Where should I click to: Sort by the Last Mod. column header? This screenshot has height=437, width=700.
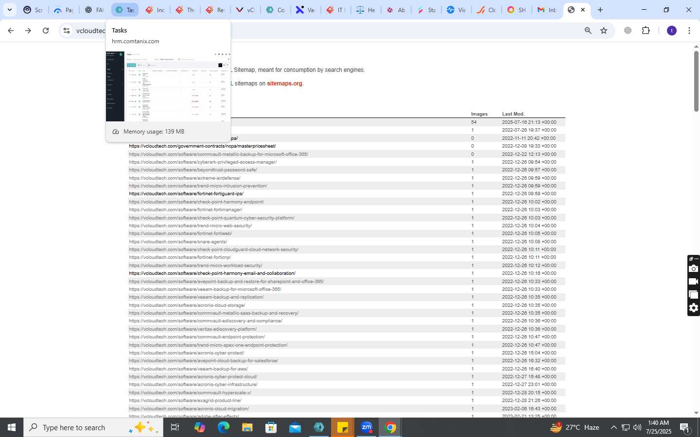pos(513,114)
